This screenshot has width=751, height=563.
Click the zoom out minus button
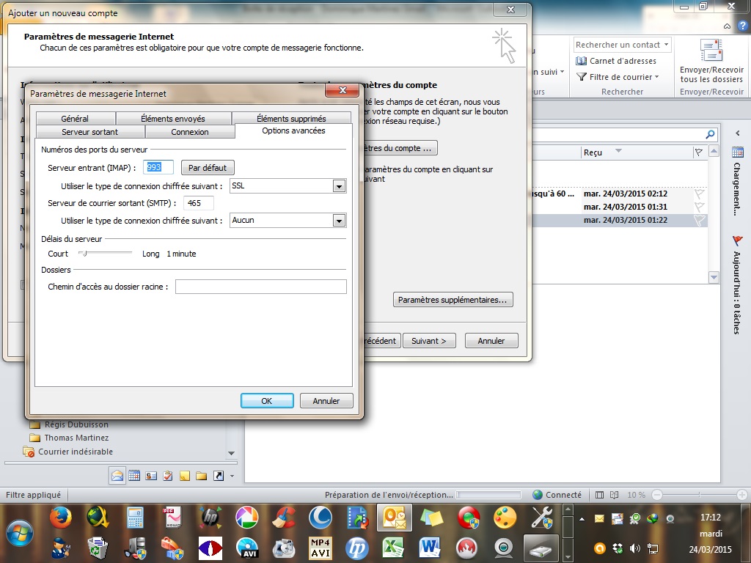(x=657, y=495)
